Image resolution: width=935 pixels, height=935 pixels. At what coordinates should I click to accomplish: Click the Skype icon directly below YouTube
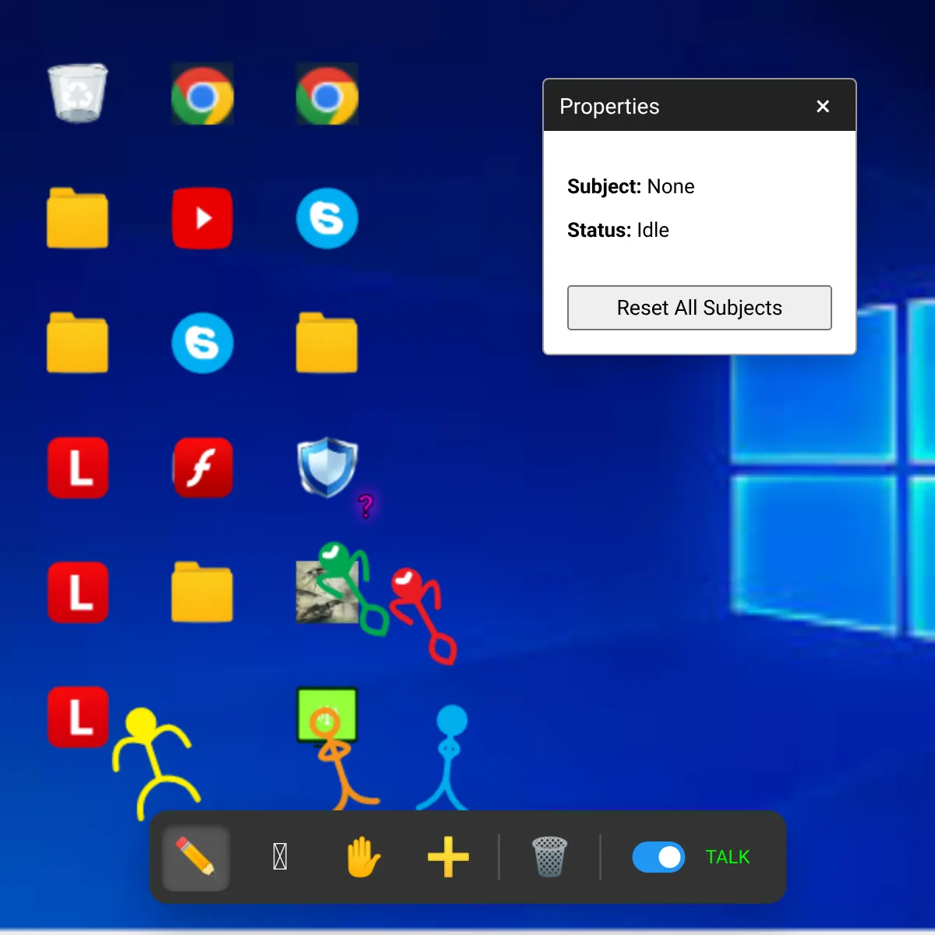tap(203, 343)
